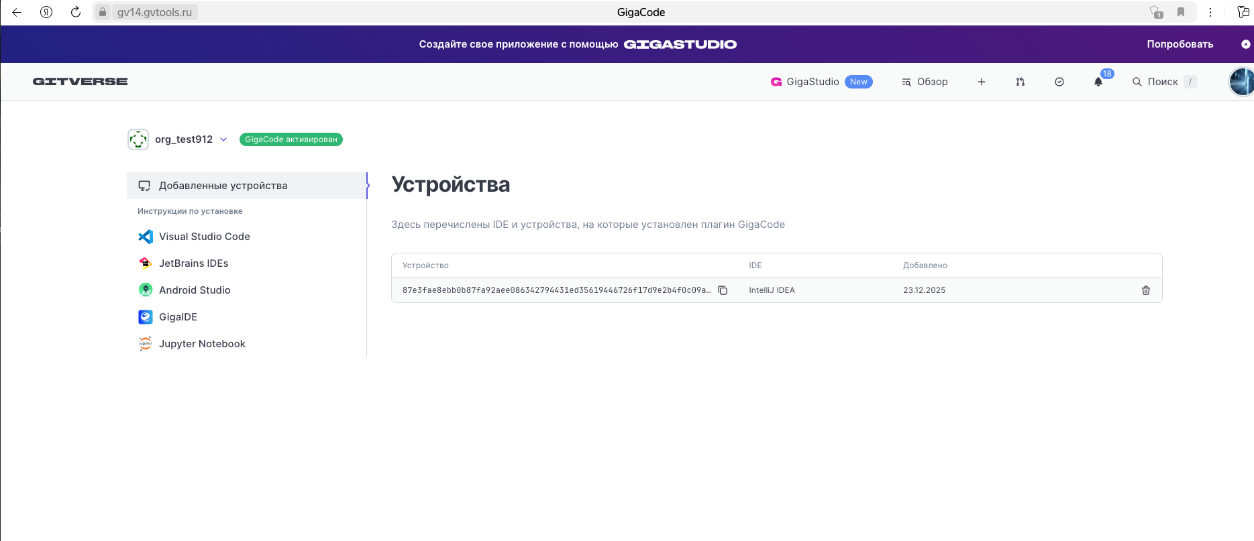This screenshot has width=1254, height=541.
Task: Open JetBrains IDEs install instructions
Action: tap(193, 263)
